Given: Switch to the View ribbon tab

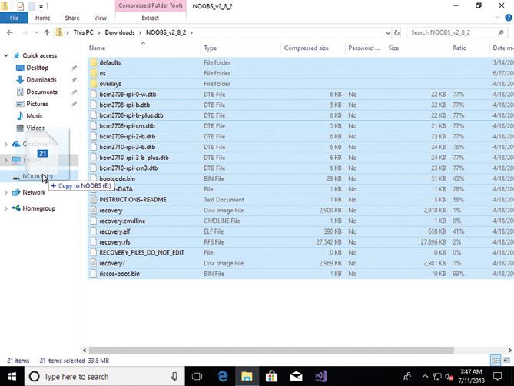Looking at the screenshot, I should [x=101, y=18].
